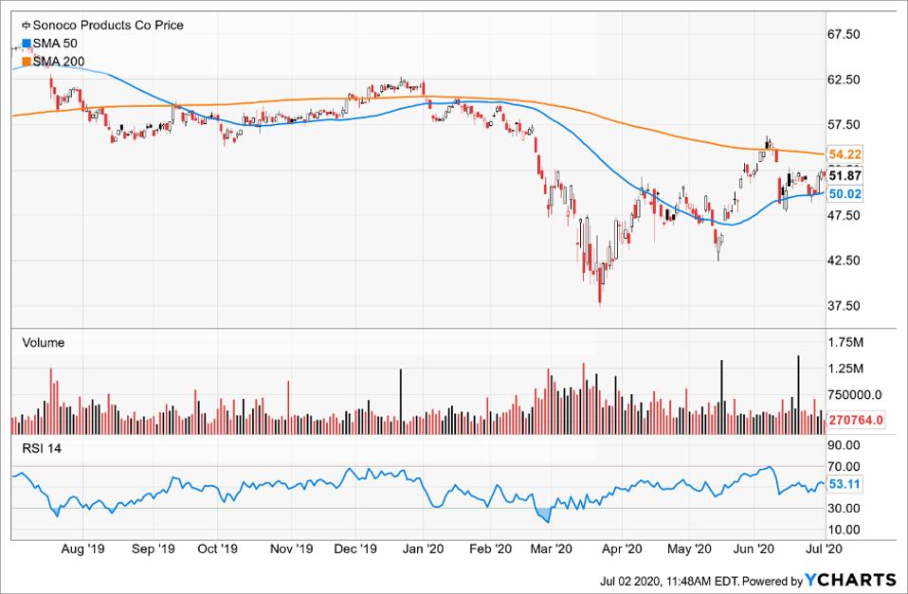Select the SMA 200 legend text
Viewport: 908px width, 594px height.
coord(59,62)
